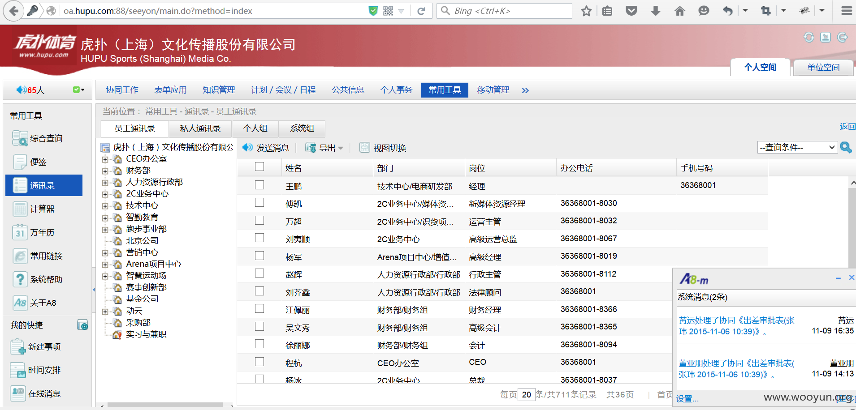
Task: Click 视图切换 view switch icon
Action: 365,147
